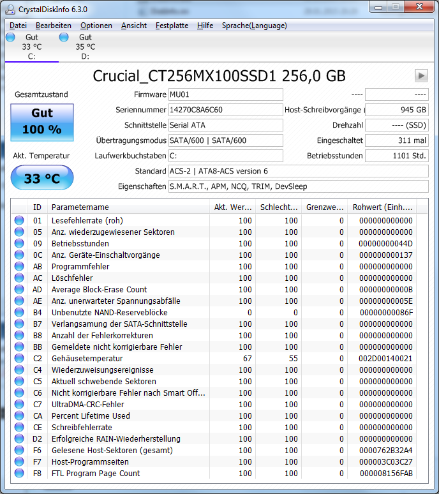The width and height of the screenshot is (439, 494).
Task: Click the Eigenschaften field S.M.A.R.T., APM
Action: pyautogui.click(x=298, y=186)
